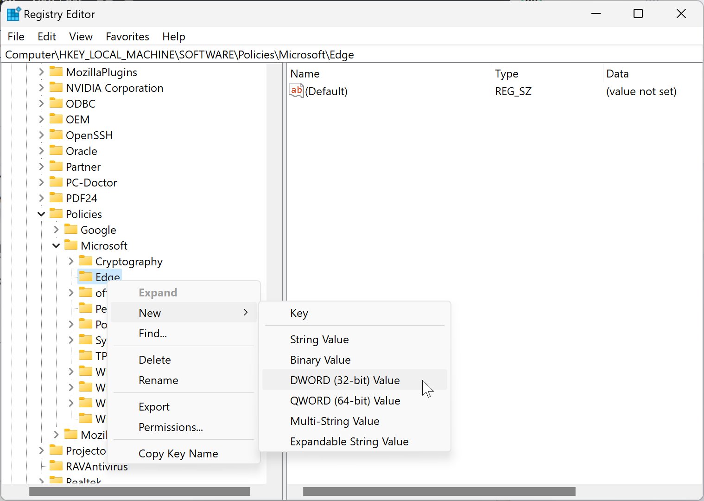This screenshot has height=501, width=704.
Task: Collapse the Microsoft key under Policies
Action: [56, 245]
